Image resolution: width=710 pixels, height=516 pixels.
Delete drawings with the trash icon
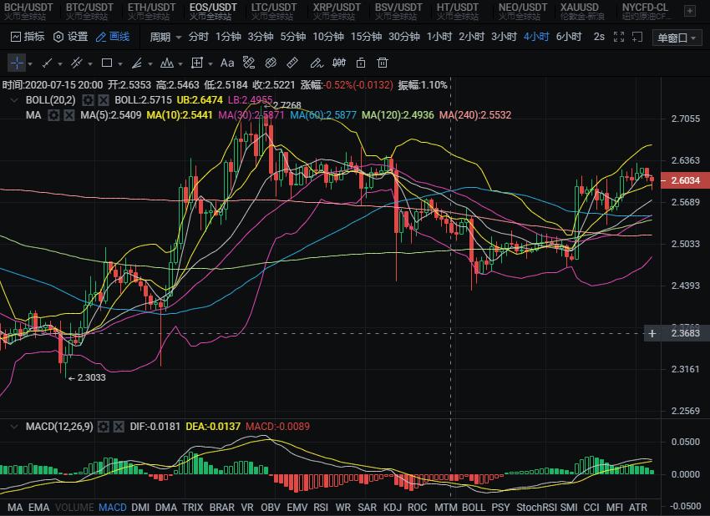[x=383, y=63]
